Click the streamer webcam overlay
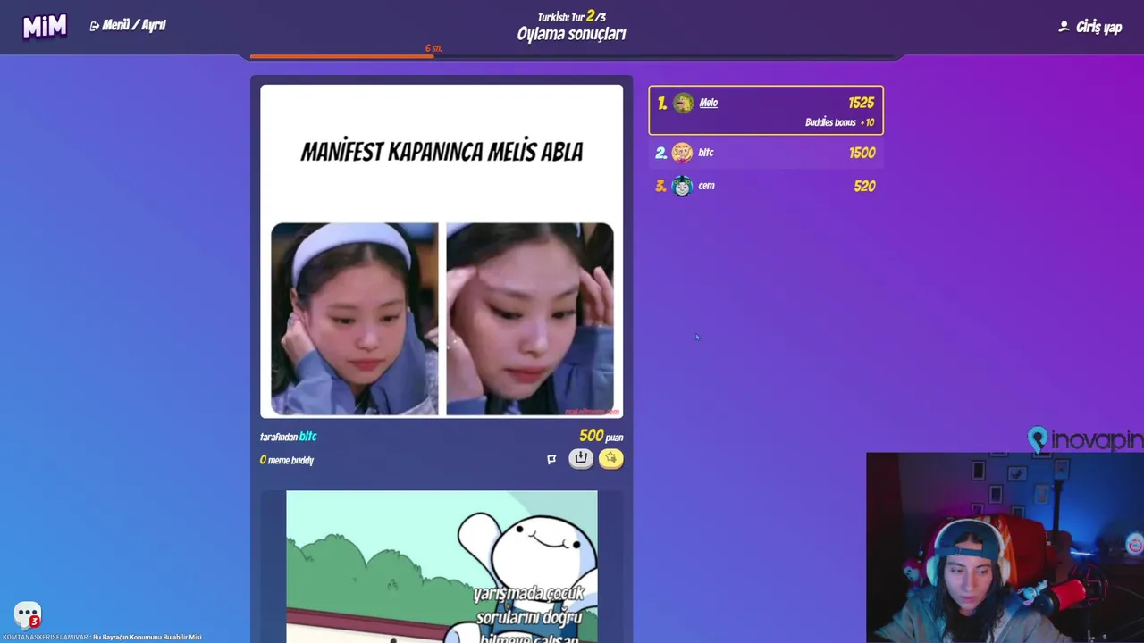Viewport: 1144px width, 643px height. pos(1005,547)
